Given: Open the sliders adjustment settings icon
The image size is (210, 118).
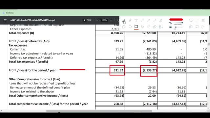Looking at the screenshot, I should coord(161,27).
